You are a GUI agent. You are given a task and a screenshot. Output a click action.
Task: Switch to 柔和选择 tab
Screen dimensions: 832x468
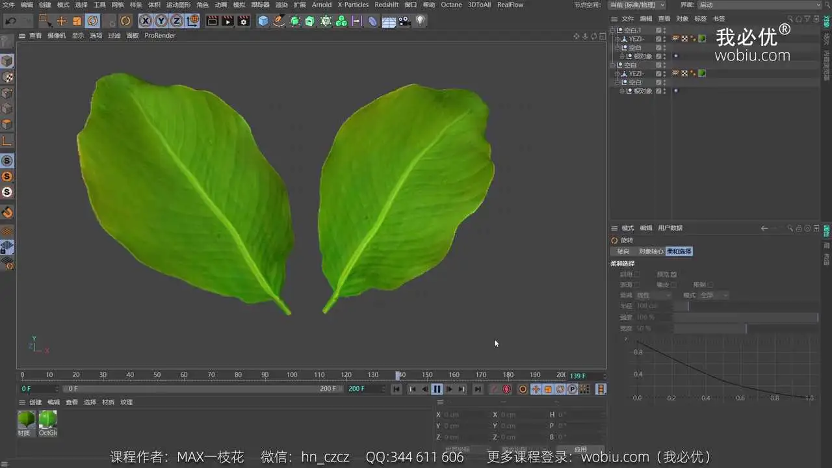679,252
